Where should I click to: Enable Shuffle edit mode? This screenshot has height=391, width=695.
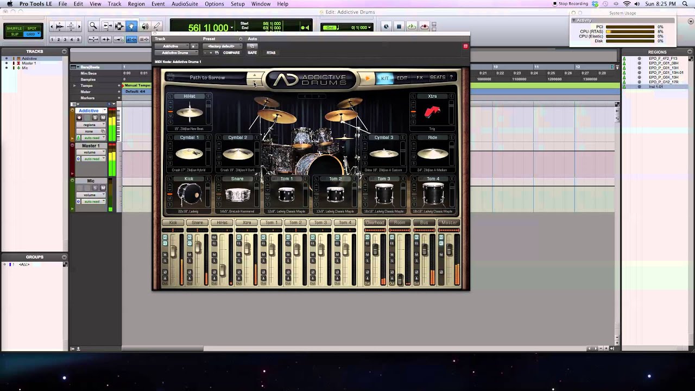point(15,28)
